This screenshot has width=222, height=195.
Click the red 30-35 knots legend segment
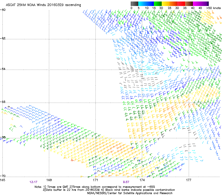coord(181,4)
